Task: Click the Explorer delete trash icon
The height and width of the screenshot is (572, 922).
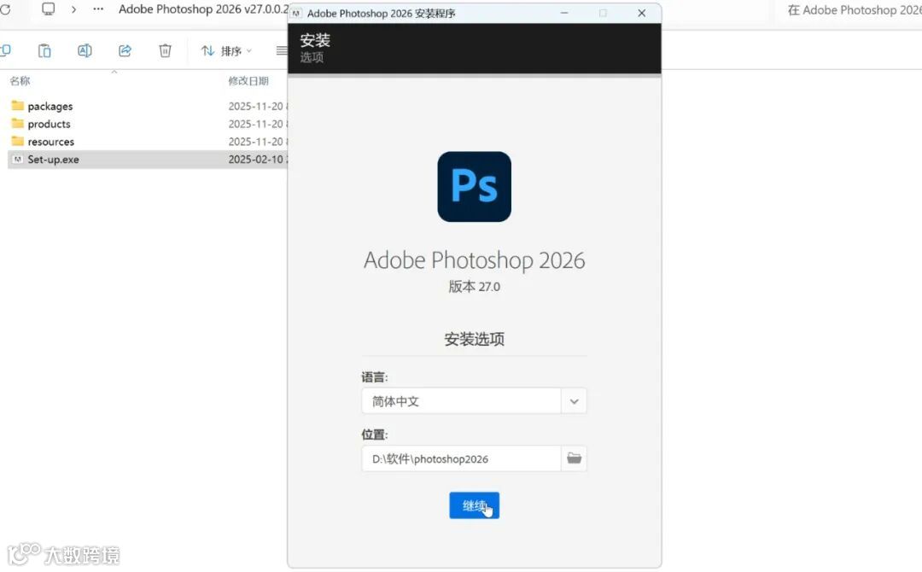Action: [x=166, y=50]
